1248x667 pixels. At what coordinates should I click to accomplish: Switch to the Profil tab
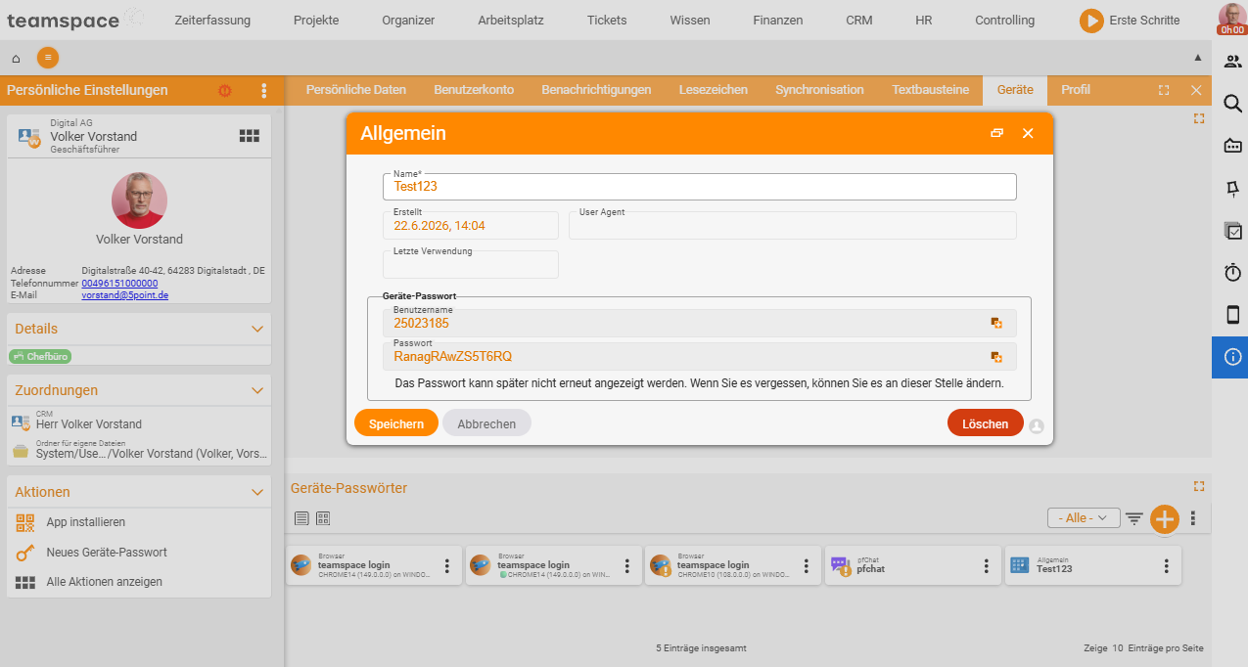coord(1076,90)
